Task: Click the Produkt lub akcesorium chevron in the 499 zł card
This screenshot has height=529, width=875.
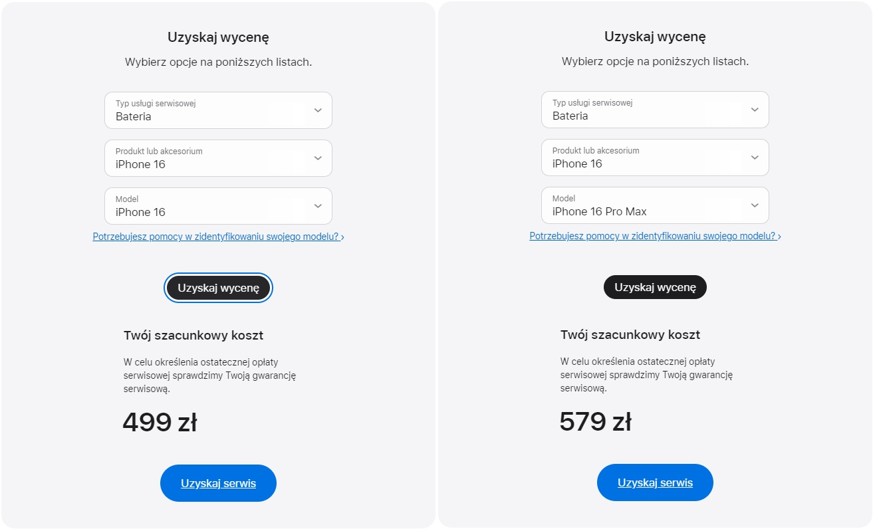Action: click(318, 158)
